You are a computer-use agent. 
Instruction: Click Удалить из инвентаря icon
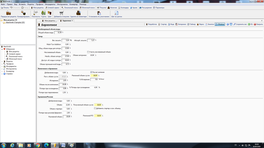pos(78,14)
